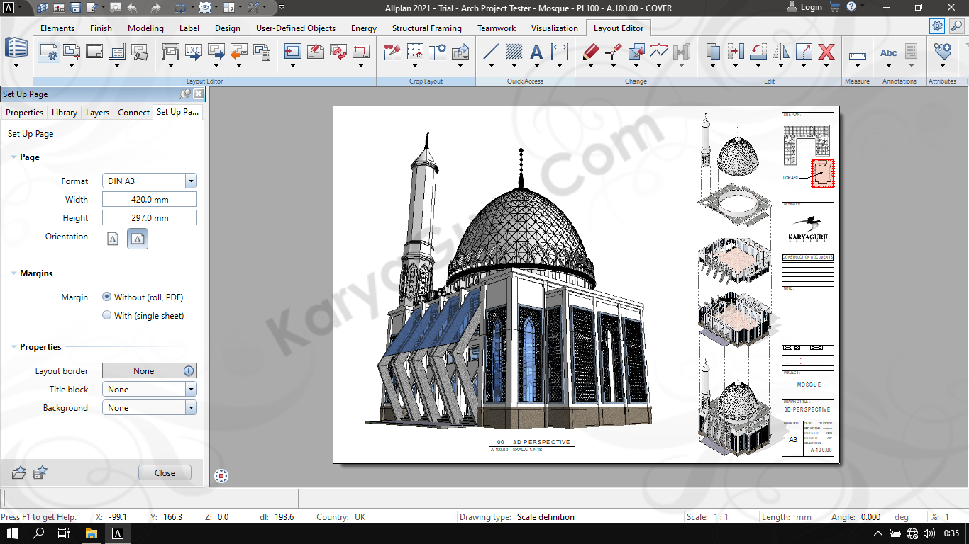
Task: Click the Mirror tool in Edit group
Action: 781,52
